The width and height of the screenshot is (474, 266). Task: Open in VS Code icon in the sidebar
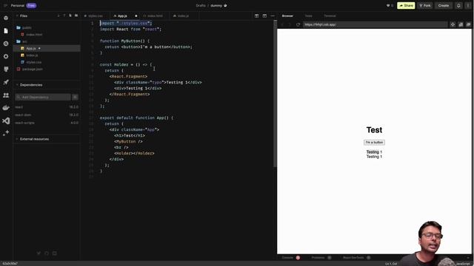[6, 120]
